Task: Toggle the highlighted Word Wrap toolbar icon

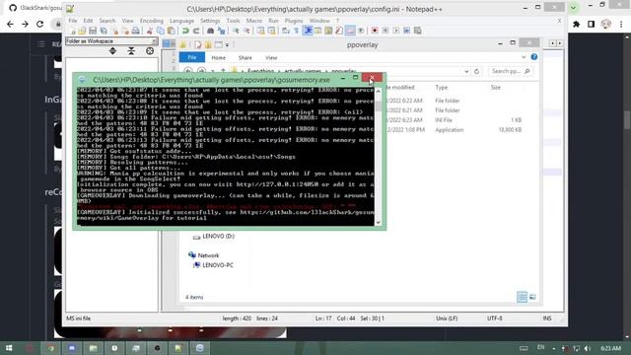Action: tap(308, 31)
